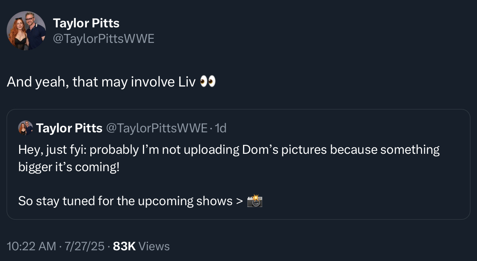
Task: Click the "1d" timestamp on quoted tweet
Action: coord(221,128)
